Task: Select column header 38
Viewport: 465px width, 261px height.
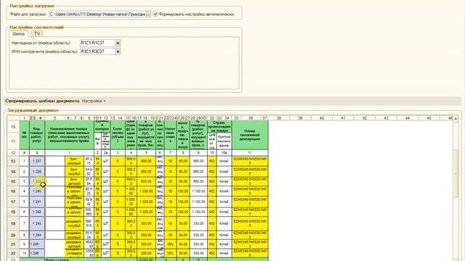Action: click(x=279, y=118)
